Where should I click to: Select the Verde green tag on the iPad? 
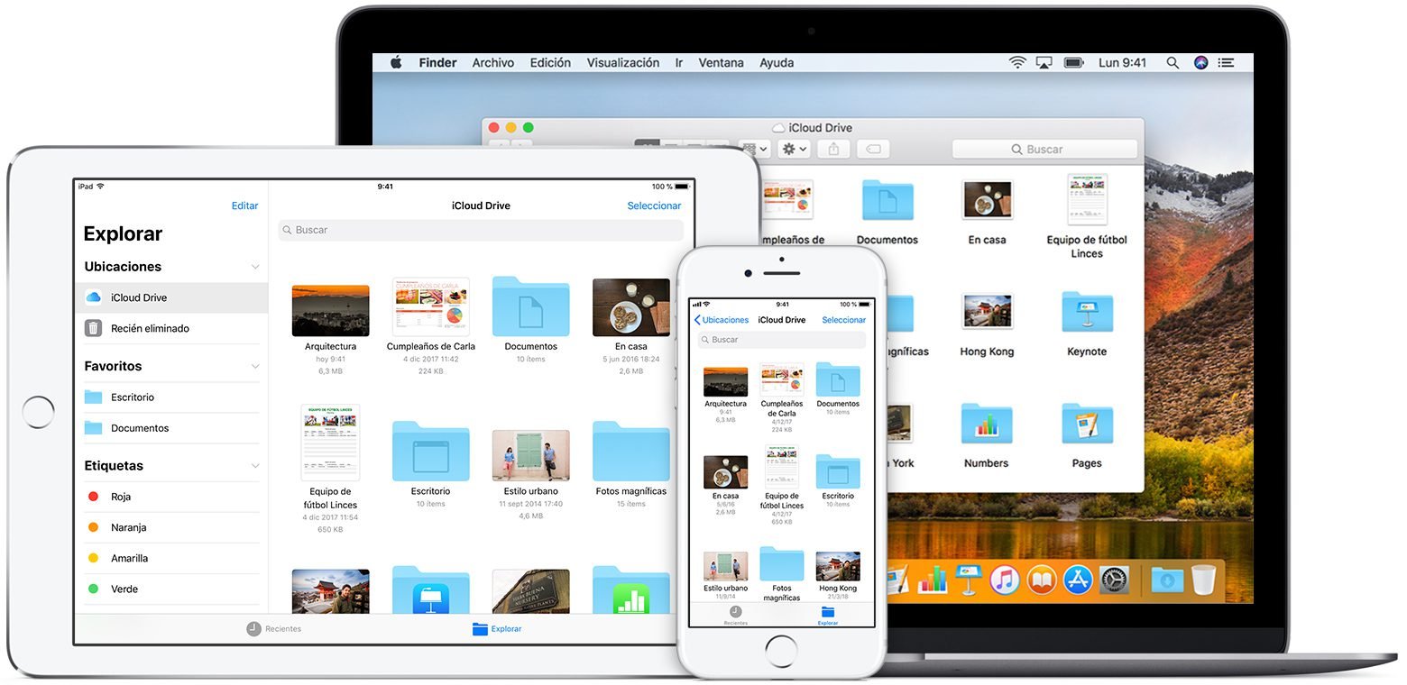(171, 589)
